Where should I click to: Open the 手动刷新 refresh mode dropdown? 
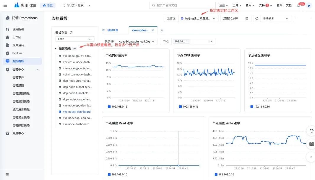276,18
